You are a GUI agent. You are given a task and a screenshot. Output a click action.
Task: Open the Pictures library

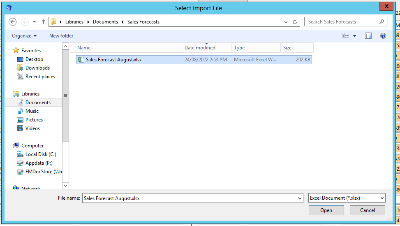34,120
